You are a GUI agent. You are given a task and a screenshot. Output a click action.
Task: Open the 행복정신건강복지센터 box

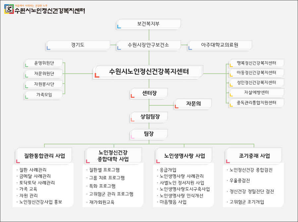256,63
